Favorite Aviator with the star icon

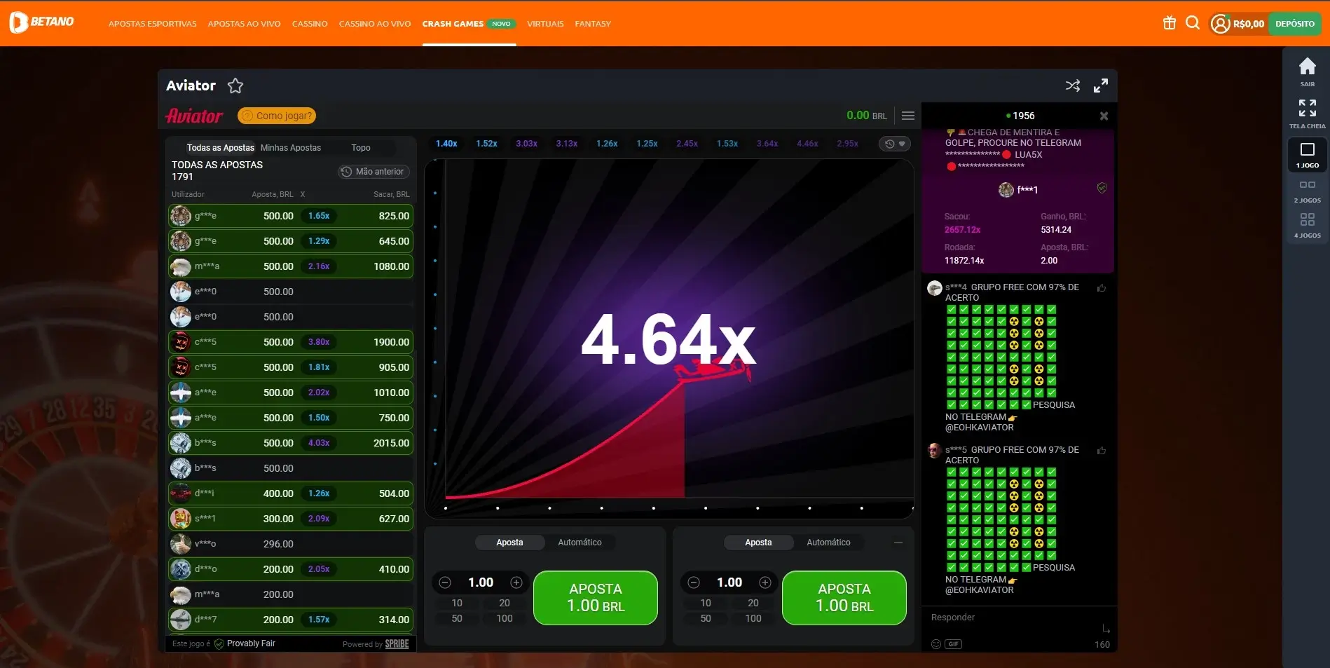click(235, 86)
